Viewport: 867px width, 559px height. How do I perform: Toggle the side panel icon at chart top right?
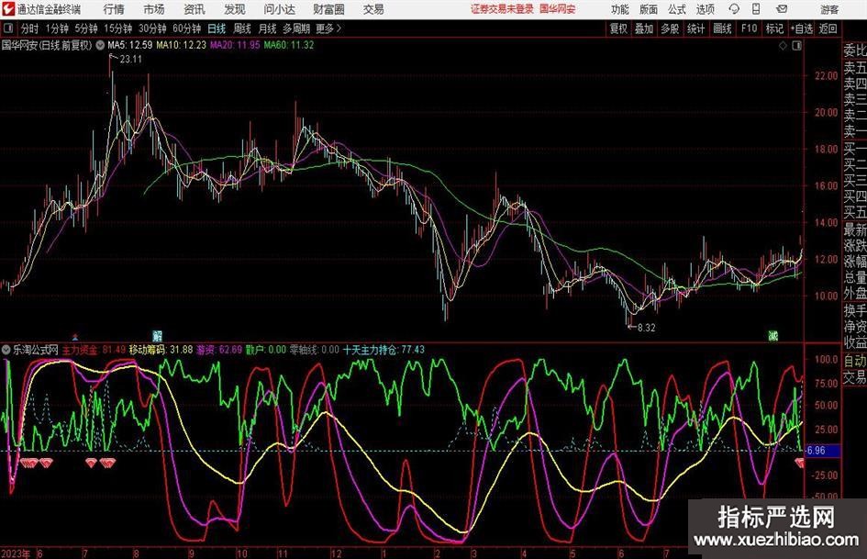coord(796,46)
